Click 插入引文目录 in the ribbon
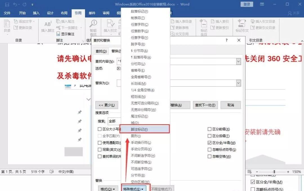Viewport: 304px width, 191px height. (263, 21)
